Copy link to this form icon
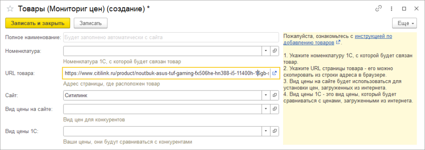The width and height of the screenshot is (425, 150). coord(379,9)
